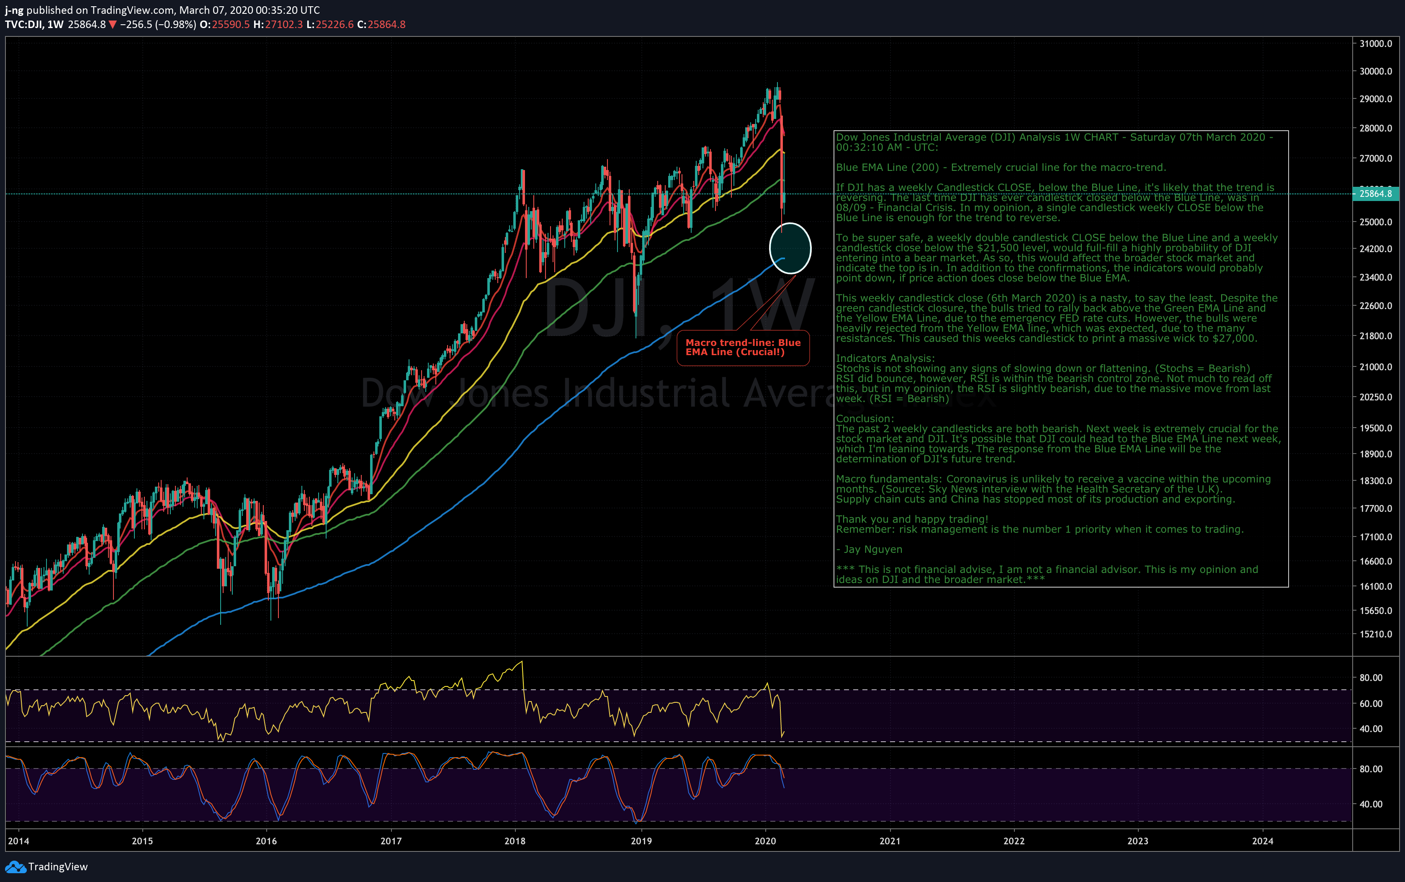1405x882 pixels.
Task: Click the change value −256.5 (−0.98%)
Action: pos(157,24)
